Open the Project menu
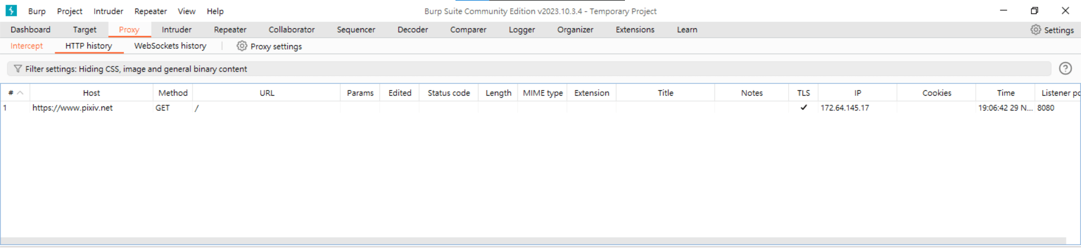 coord(69,11)
